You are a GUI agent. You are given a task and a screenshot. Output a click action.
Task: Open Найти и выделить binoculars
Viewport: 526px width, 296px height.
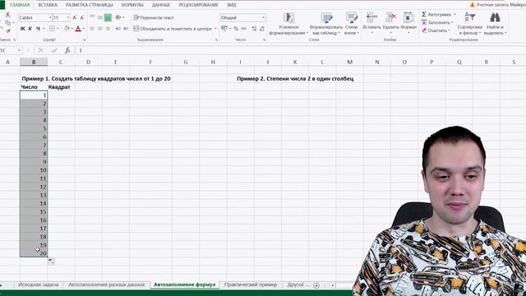coord(495,24)
